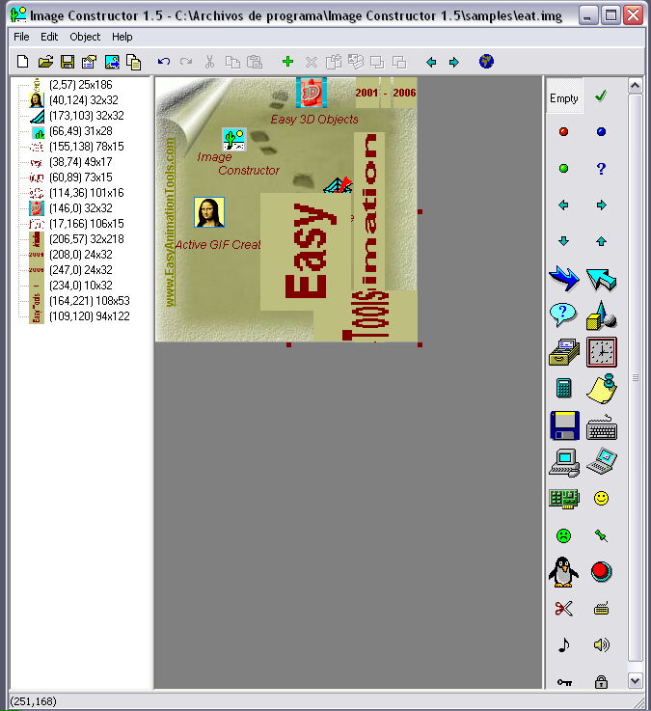This screenshot has height=711, width=651.
Task: Select the yellow smiley face icon
Action: coord(601,499)
